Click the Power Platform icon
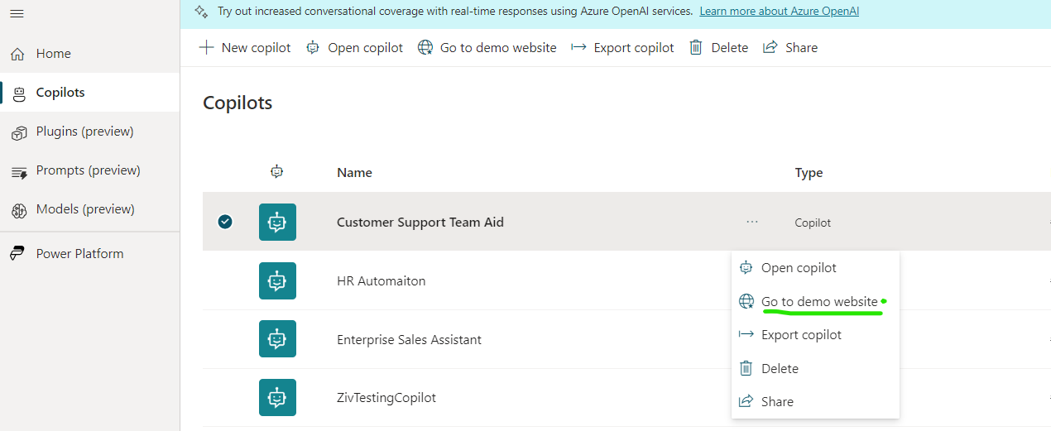The image size is (1051, 431). [x=18, y=254]
